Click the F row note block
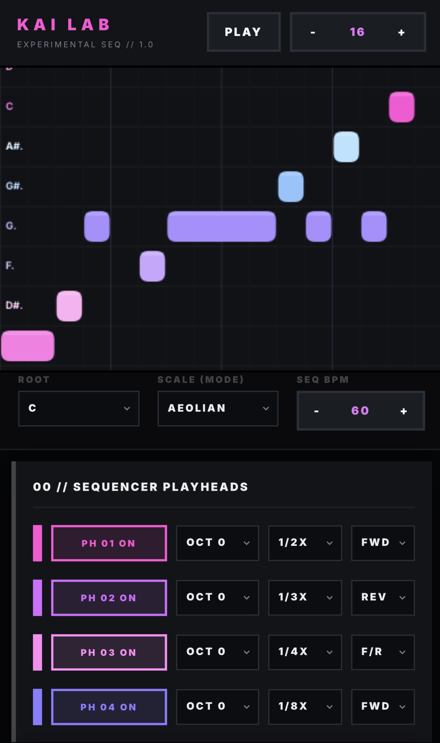The image size is (440, 743). click(152, 266)
